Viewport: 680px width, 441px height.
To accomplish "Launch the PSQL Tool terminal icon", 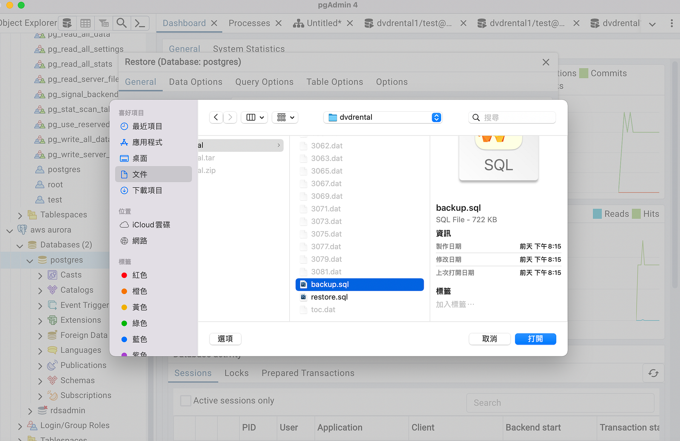I will (140, 23).
